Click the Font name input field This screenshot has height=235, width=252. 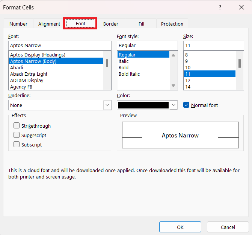coord(60,46)
